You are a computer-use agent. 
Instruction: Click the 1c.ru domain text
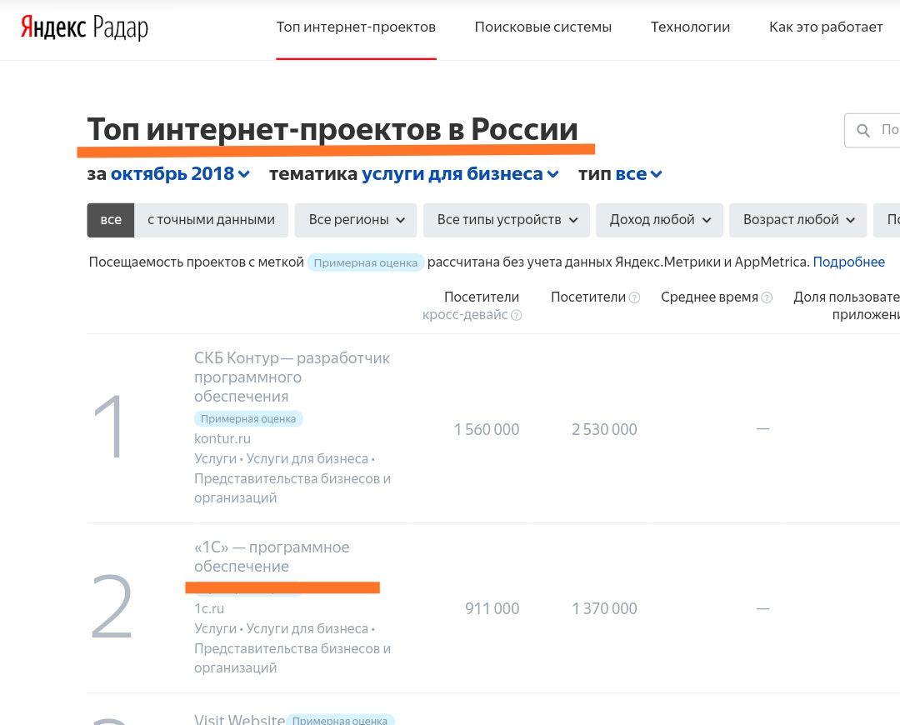pyautogui.click(x=209, y=608)
